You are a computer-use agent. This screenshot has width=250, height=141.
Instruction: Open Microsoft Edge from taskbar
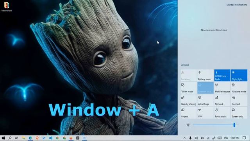30,138
